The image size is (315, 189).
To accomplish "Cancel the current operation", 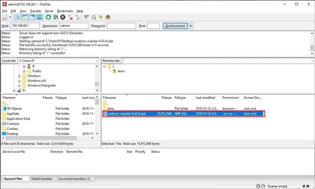I will (63, 17).
